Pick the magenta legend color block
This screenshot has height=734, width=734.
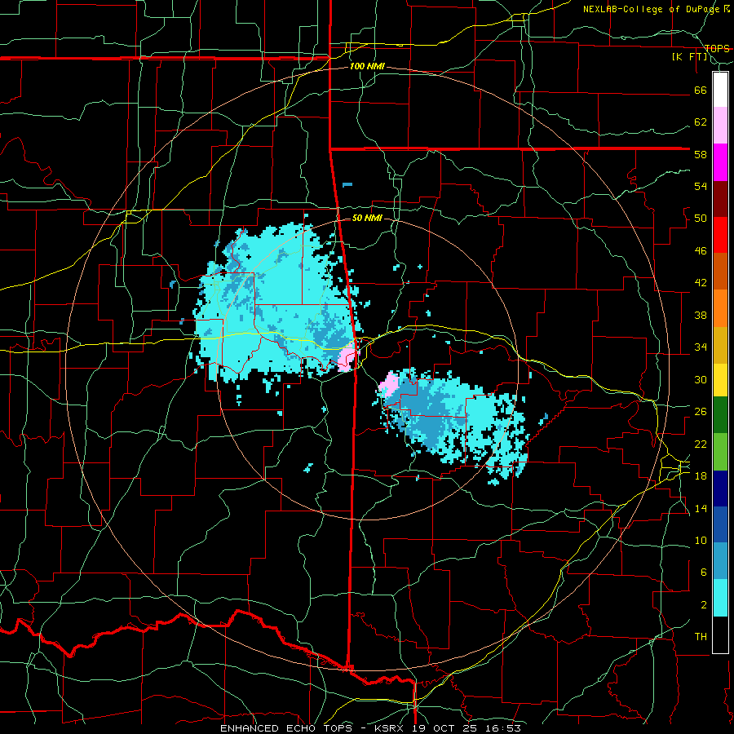[x=720, y=162]
